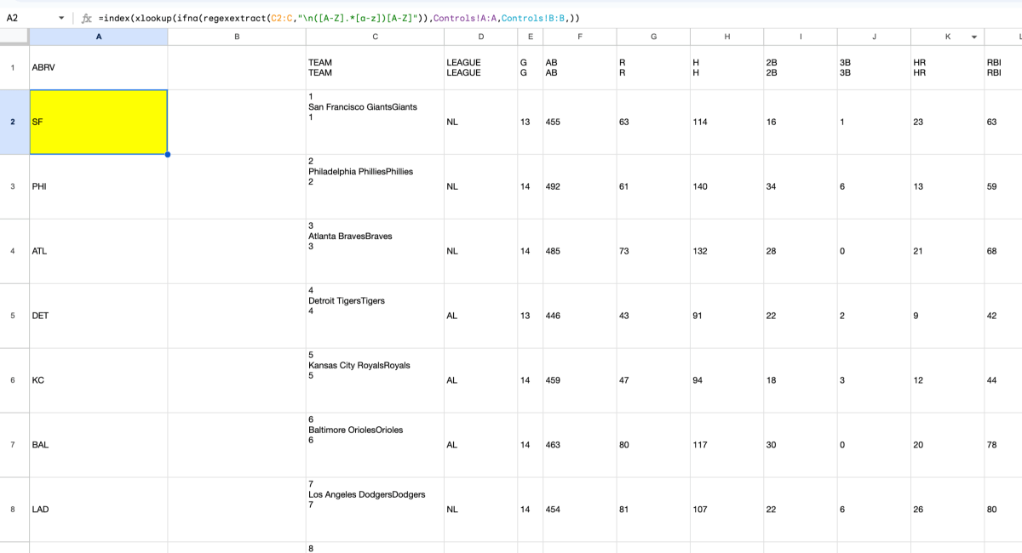The width and height of the screenshot is (1022, 553).
Task: Select column G header
Action: point(653,37)
